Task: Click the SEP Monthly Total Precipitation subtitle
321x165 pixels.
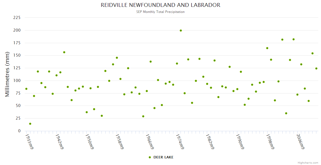Action: click(x=161, y=12)
